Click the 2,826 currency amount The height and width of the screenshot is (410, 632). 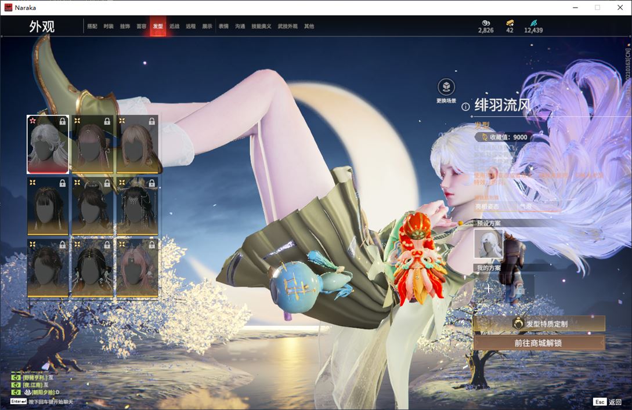click(486, 30)
